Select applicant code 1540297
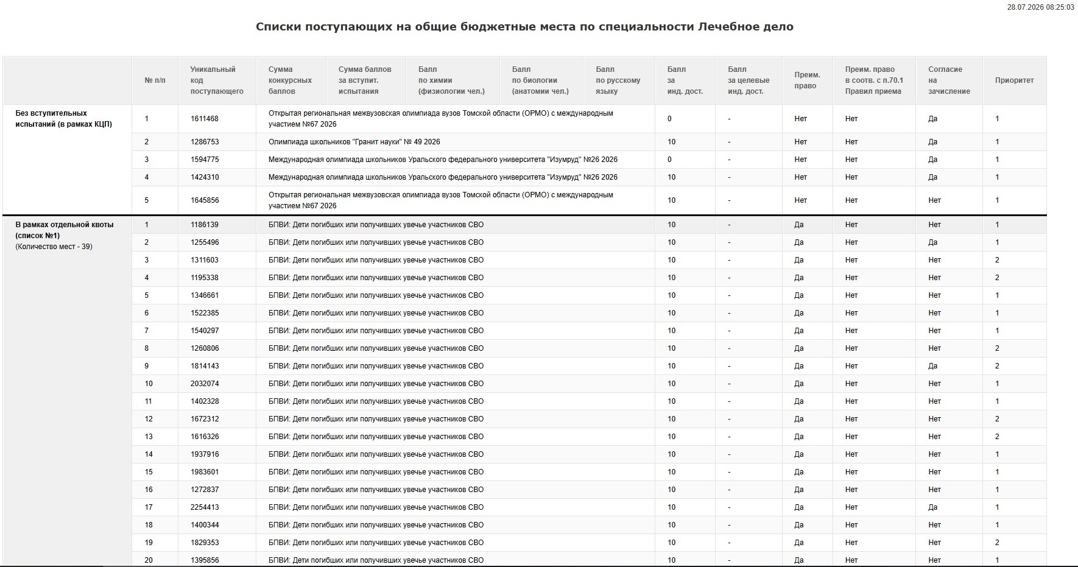The image size is (1078, 567). [x=205, y=331]
